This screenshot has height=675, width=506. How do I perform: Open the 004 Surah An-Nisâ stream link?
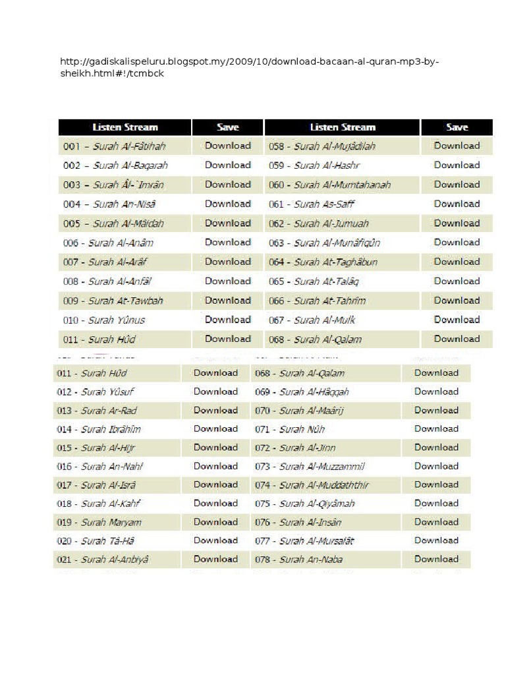(109, 204)
